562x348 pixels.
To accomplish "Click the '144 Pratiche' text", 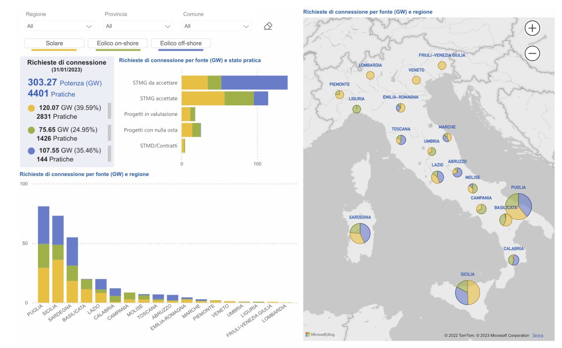I will (55, 159).
